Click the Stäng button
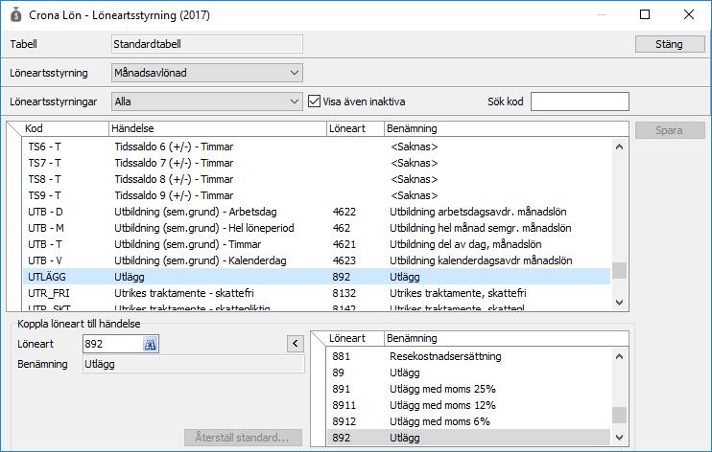 [670, 44]
